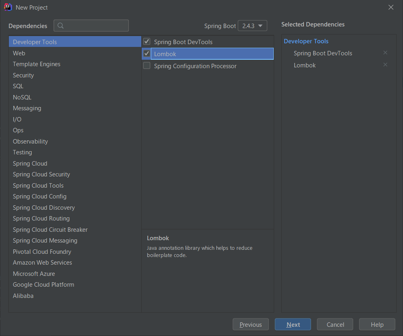The image size is (403, 336).
Task: Select the Developer Tools category
Action: coord(75,42)
